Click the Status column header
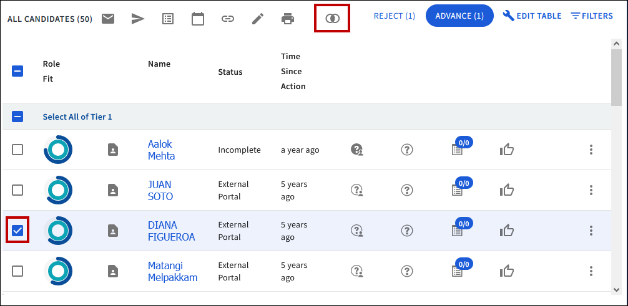The width and height of the screenshot is (628, 306). 230,72
